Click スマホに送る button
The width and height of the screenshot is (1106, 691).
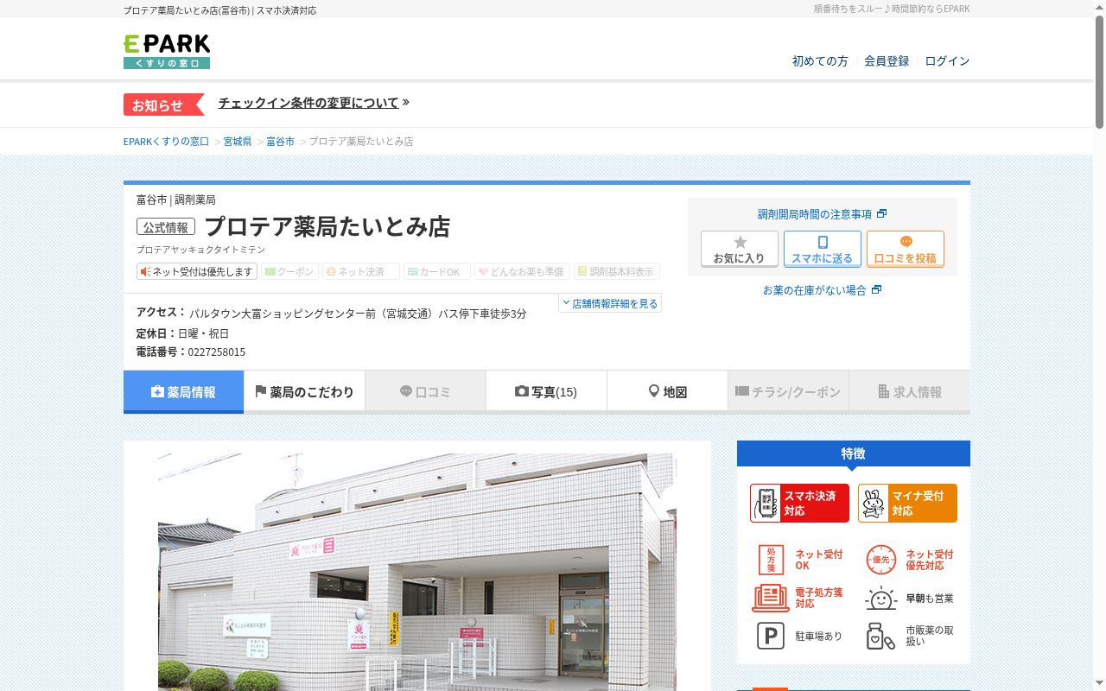823,249
